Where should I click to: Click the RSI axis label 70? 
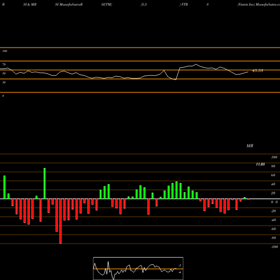(x=4, y=64)
